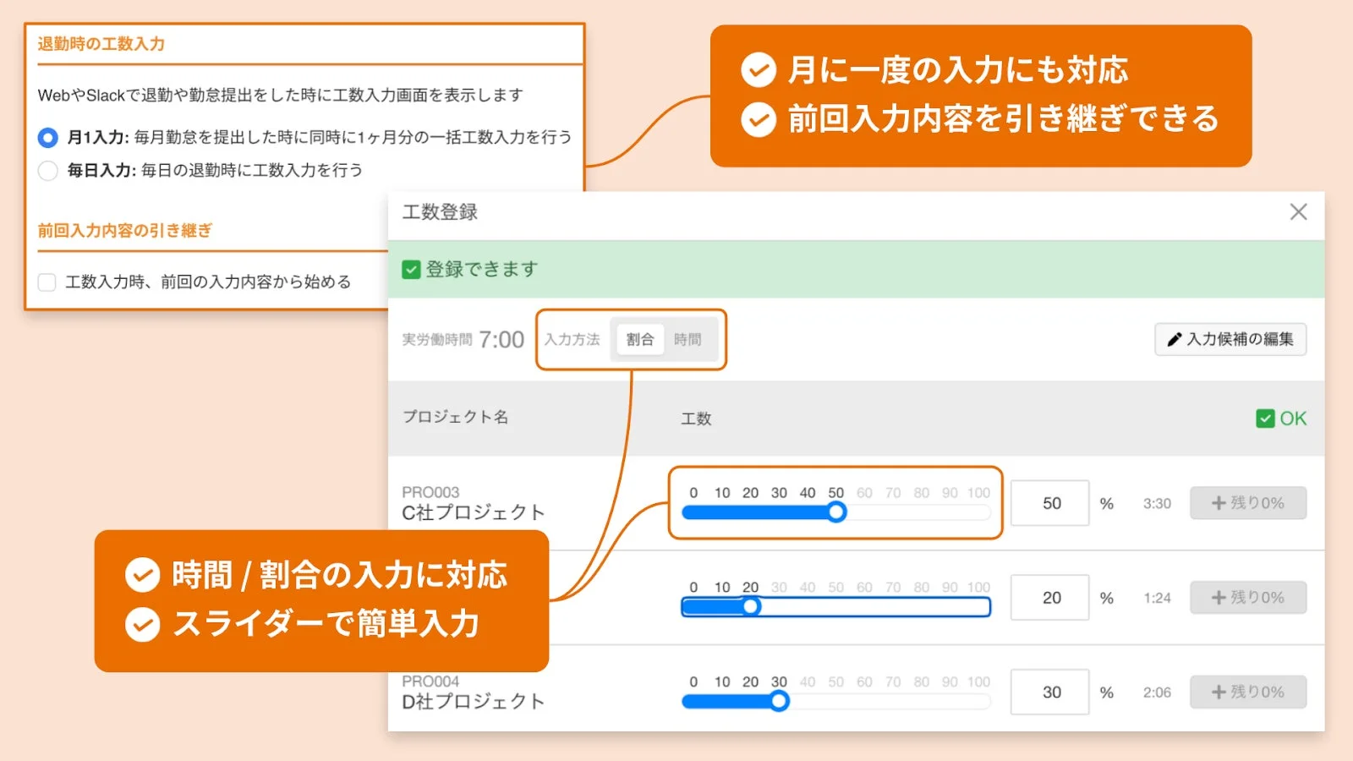Click the pencil icon on 入力候補の編集 button
The width and height of the screenshot is (1353, 761).
[1174, 339]
